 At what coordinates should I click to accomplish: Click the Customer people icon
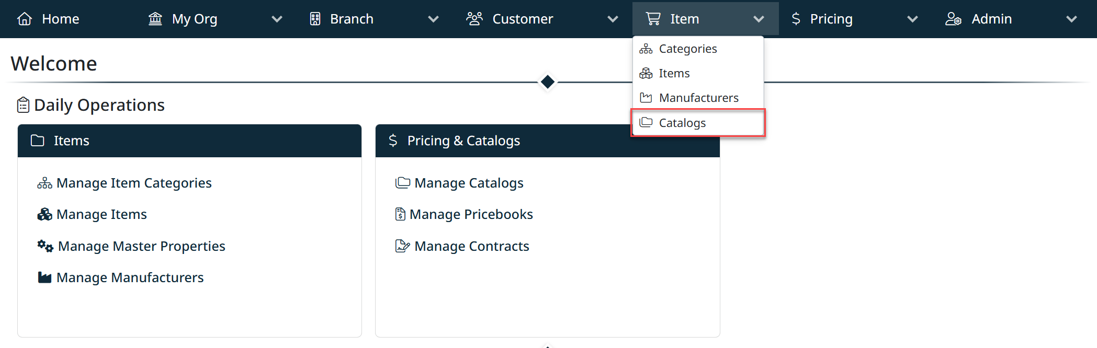click(474, 19)
